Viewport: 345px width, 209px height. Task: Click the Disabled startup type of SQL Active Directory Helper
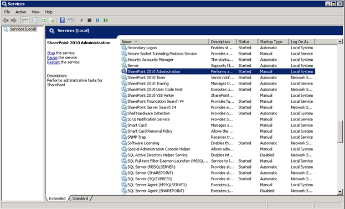(x=267, y=155)
